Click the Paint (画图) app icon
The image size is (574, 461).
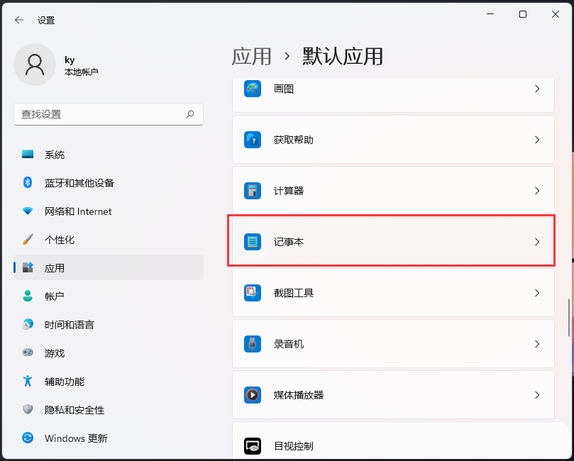(x=253, y=89)
